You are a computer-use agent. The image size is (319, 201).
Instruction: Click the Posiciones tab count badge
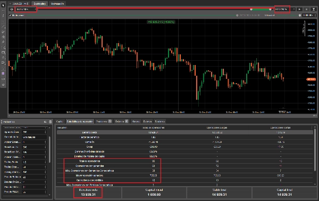(110, 121)
